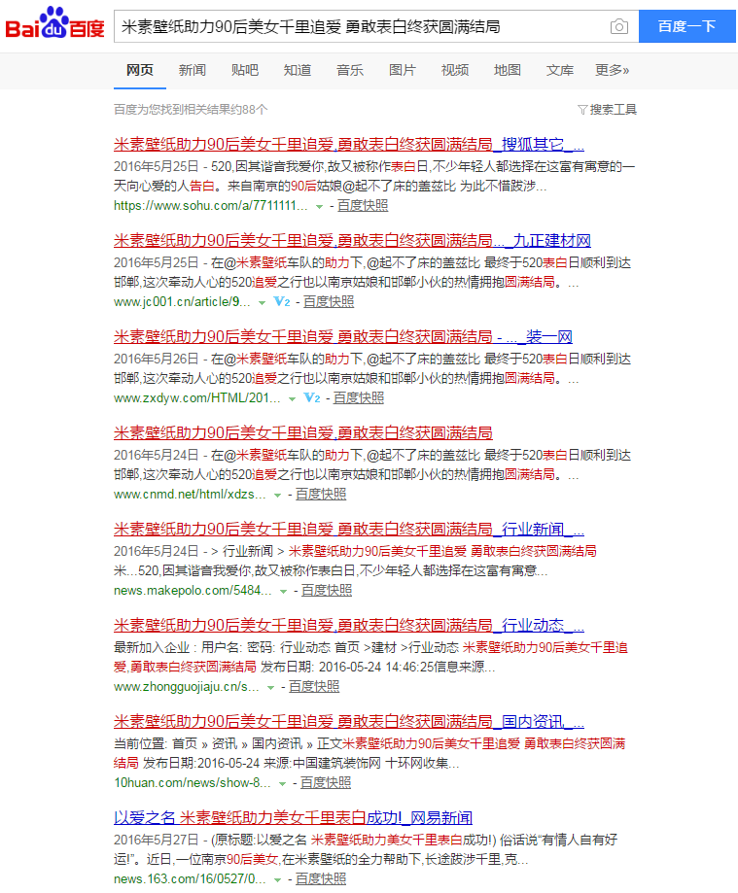Open 百度快照 for the cnmd.net result
The height and width of the screenshot is (893, 738).
tap(321, 495)
